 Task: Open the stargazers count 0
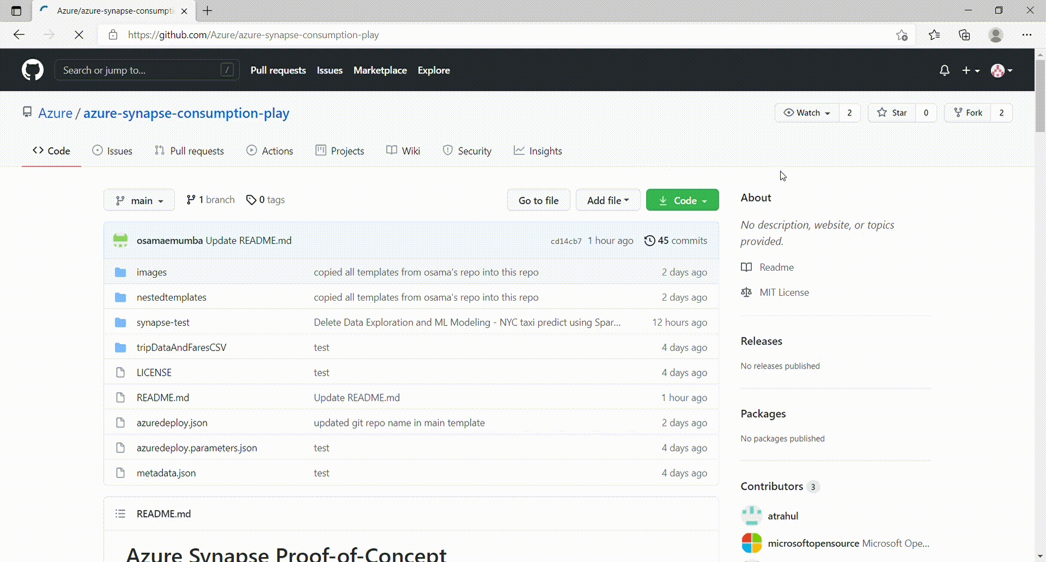tap(926, 113)
